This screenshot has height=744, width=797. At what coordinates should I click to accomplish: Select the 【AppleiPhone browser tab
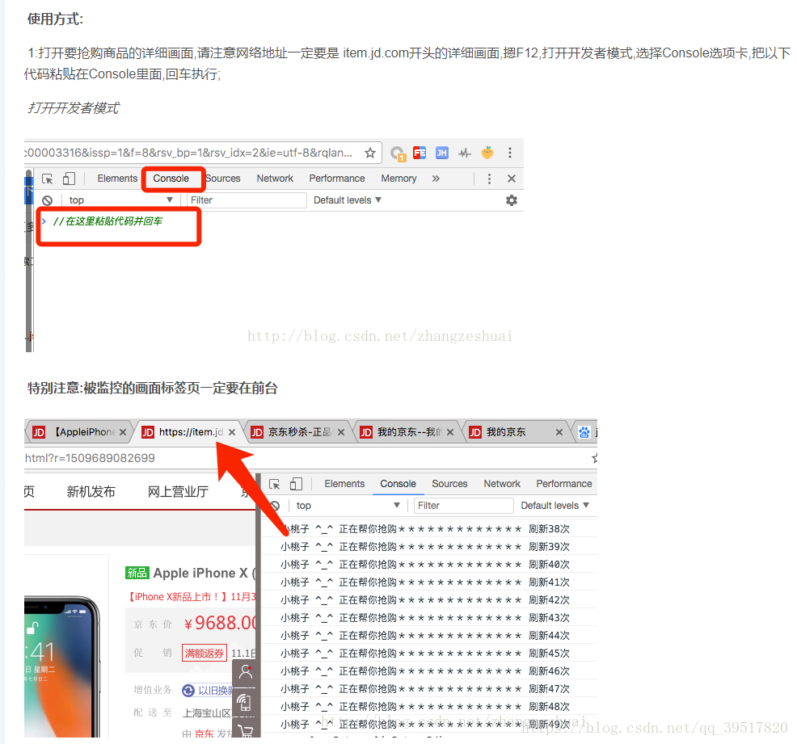coord(78,432)
